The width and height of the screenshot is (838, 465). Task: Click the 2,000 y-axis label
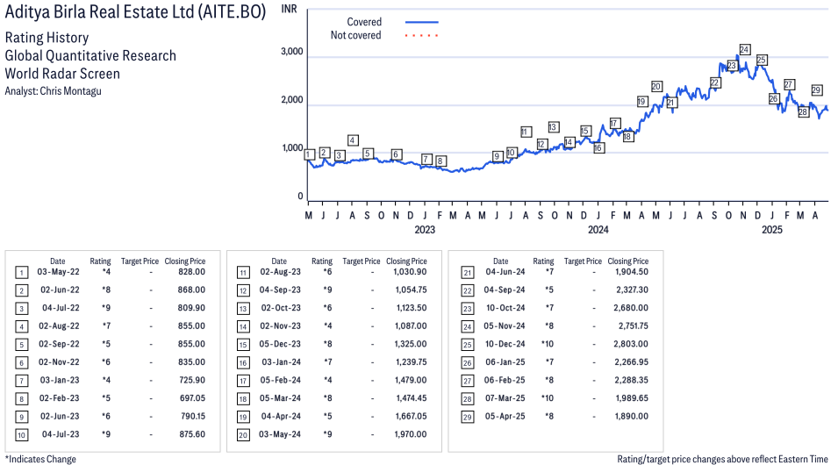click(x=292, y=99)
